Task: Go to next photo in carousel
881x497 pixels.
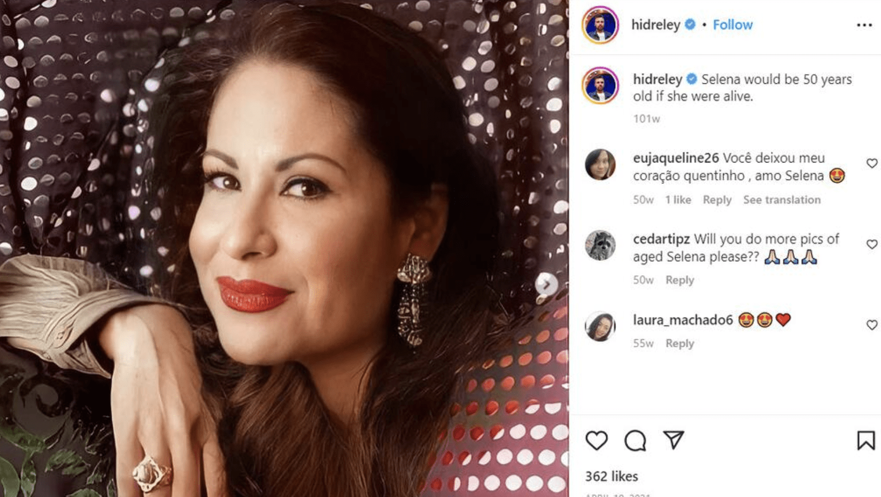Action: (546, 284)
